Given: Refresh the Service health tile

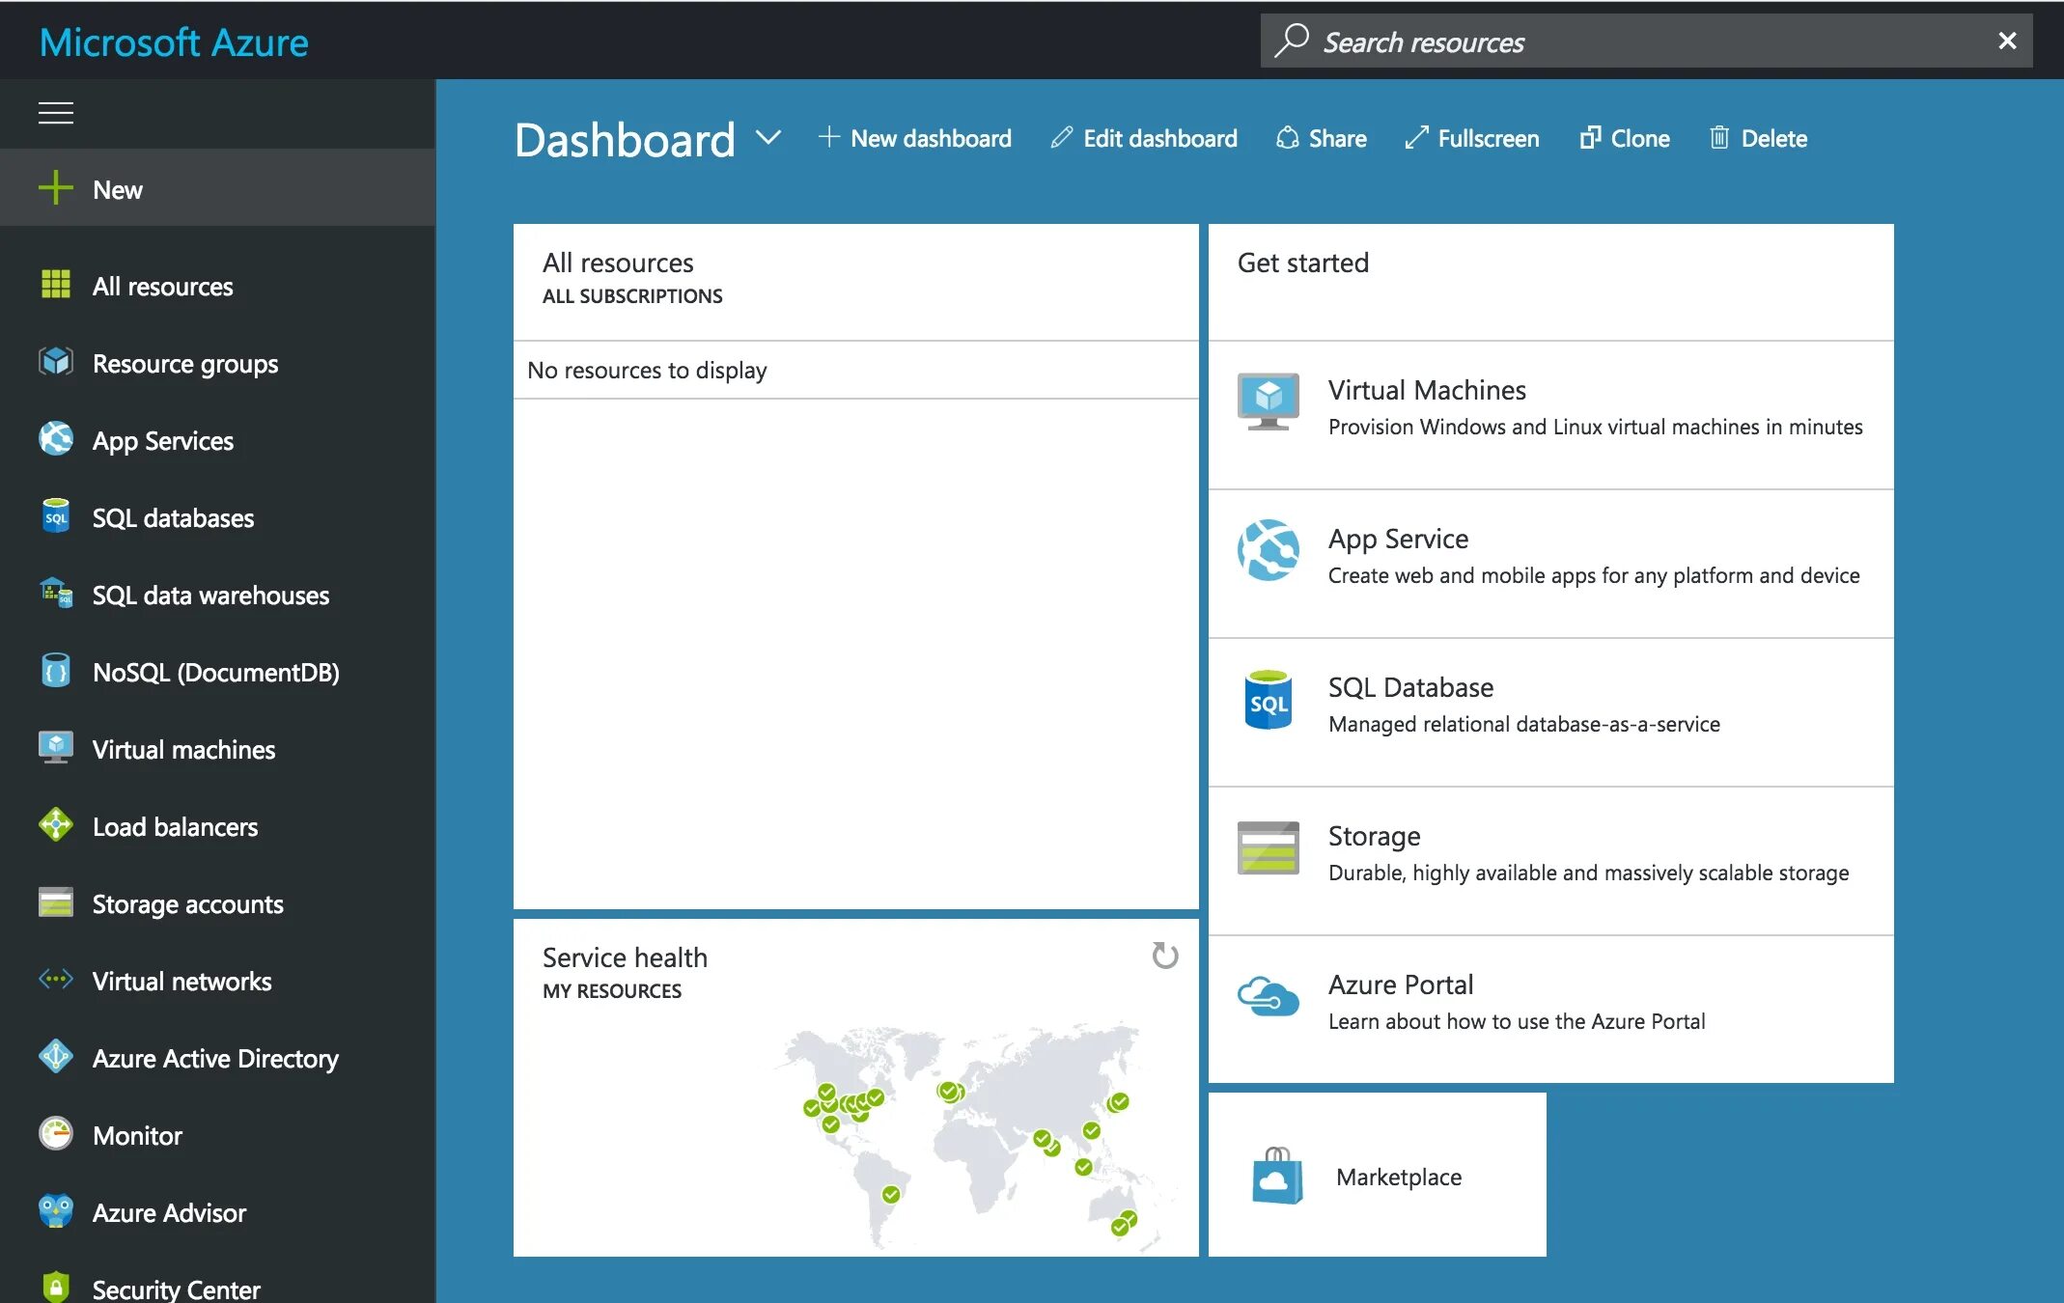Looking at the screenshot, I should [1165, 956].
